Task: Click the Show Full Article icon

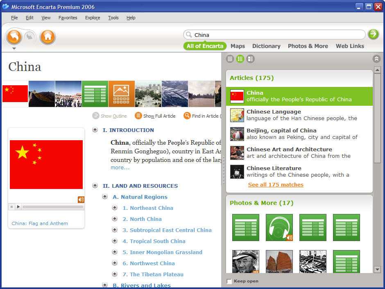Action: point(138,116)
